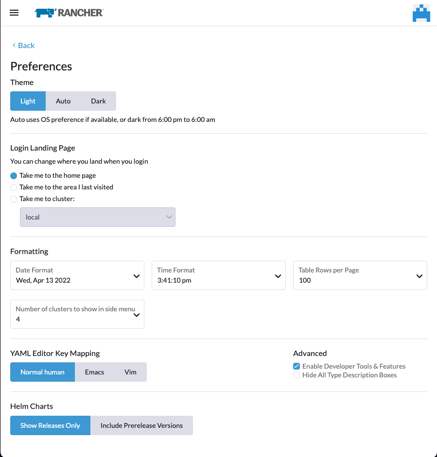Image resolution: width=437 pixels, height=457 pixels.
Task: Open the user avatar menu
Action: coord(421,13)
